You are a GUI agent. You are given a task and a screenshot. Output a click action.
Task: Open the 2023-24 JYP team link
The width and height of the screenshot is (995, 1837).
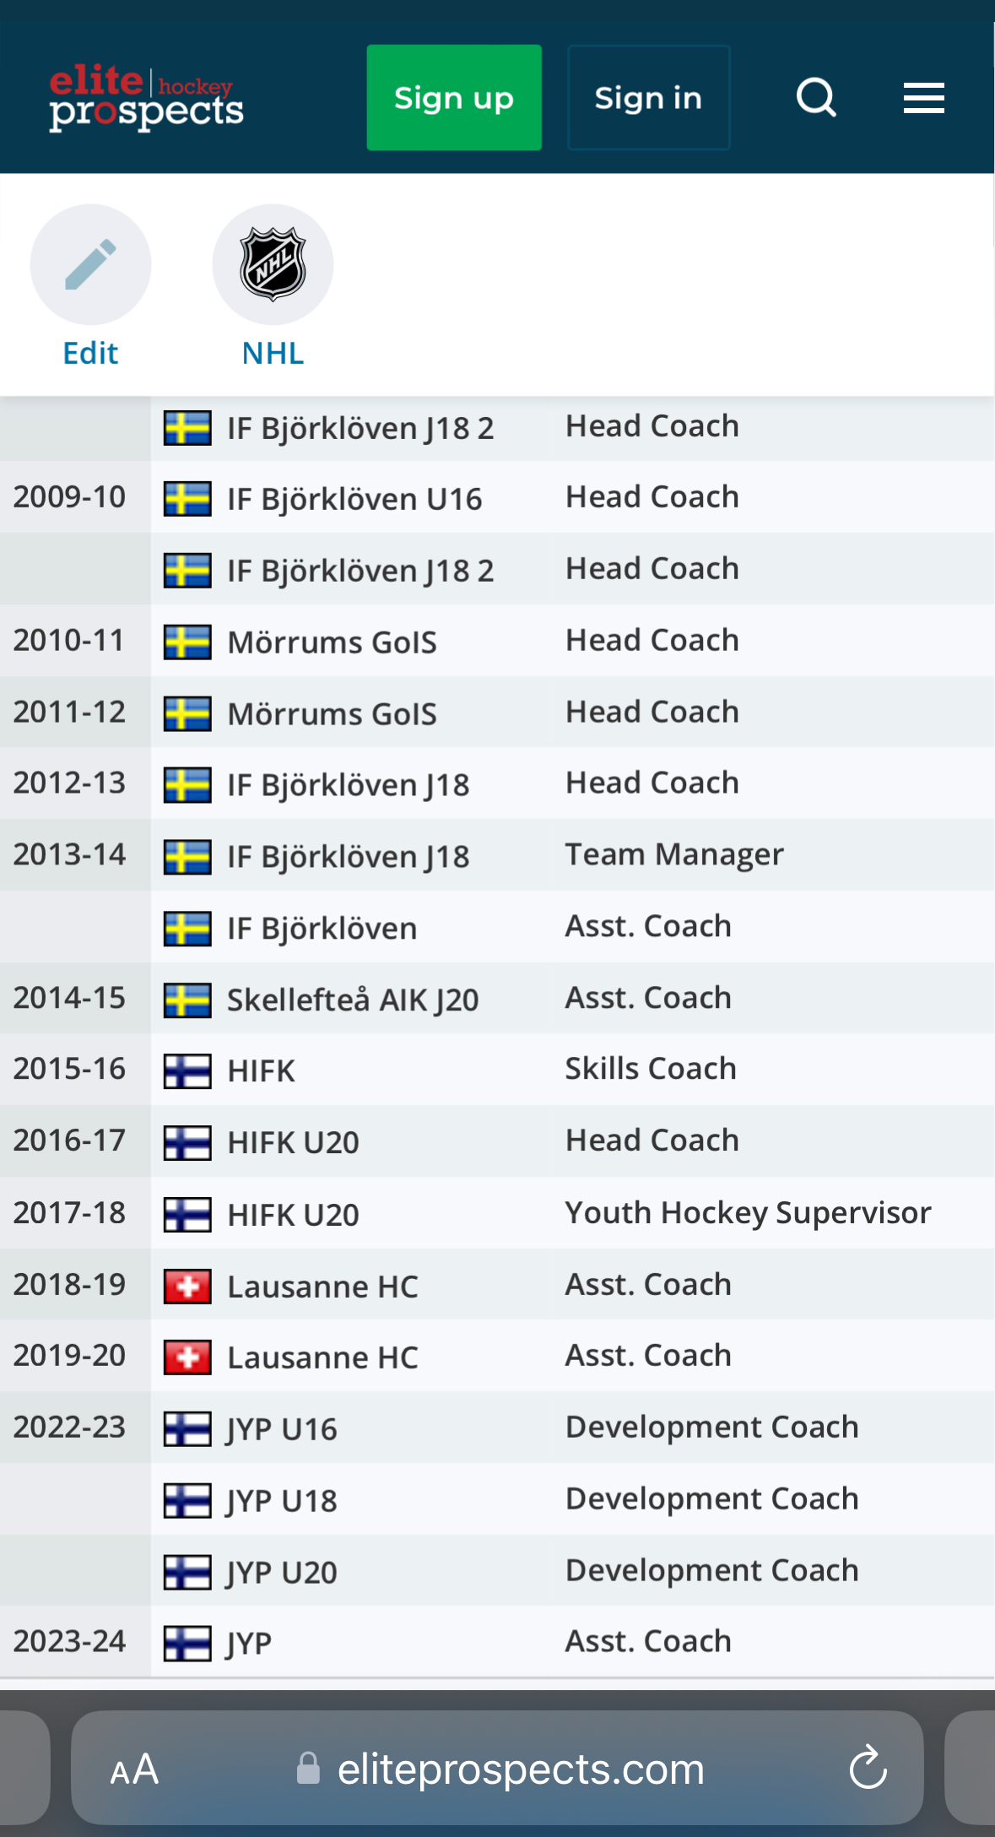click(249, 1643)
